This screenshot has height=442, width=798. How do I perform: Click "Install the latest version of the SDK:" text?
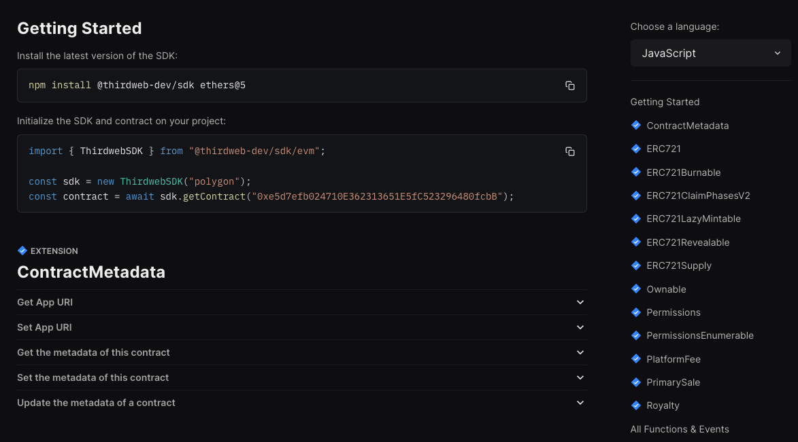tap(97, 56)
